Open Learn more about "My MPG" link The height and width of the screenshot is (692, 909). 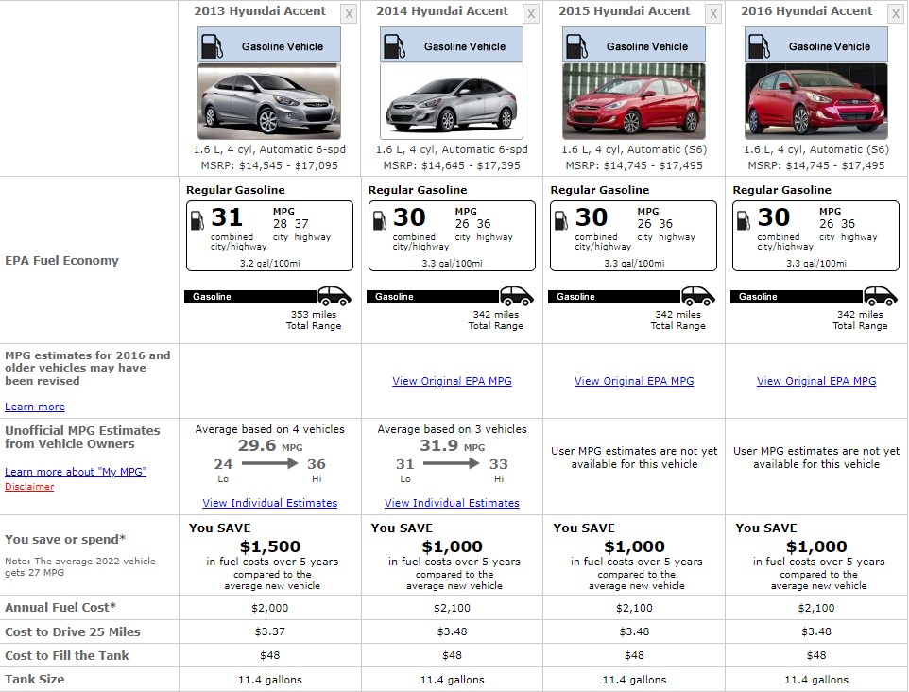click(x=76, y=472)
